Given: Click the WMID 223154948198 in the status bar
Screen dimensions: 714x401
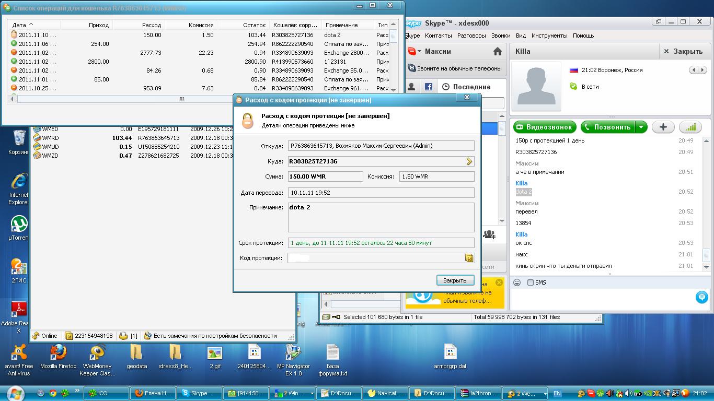Looking at the screenshot, I should [x=89, y=336].
